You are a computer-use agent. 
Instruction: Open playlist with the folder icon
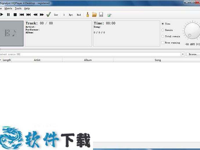point(94,14)
